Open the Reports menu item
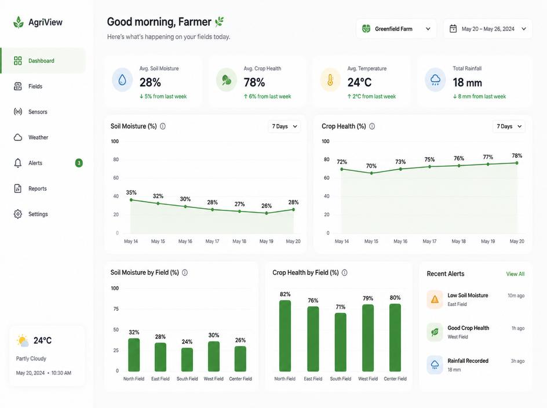This screenshot has height=408, width=547. [x=43, y=188]
